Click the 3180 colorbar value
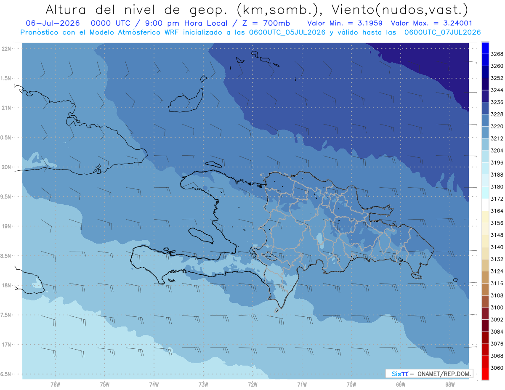The height and width of the screenshot is (390, 505). [x=497, y=187]
